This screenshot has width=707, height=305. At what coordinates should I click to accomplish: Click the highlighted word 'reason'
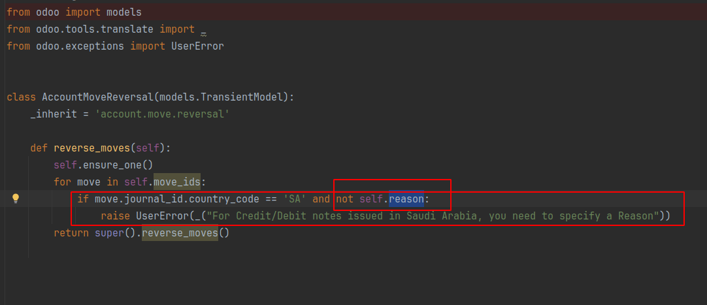pos(406,199)
